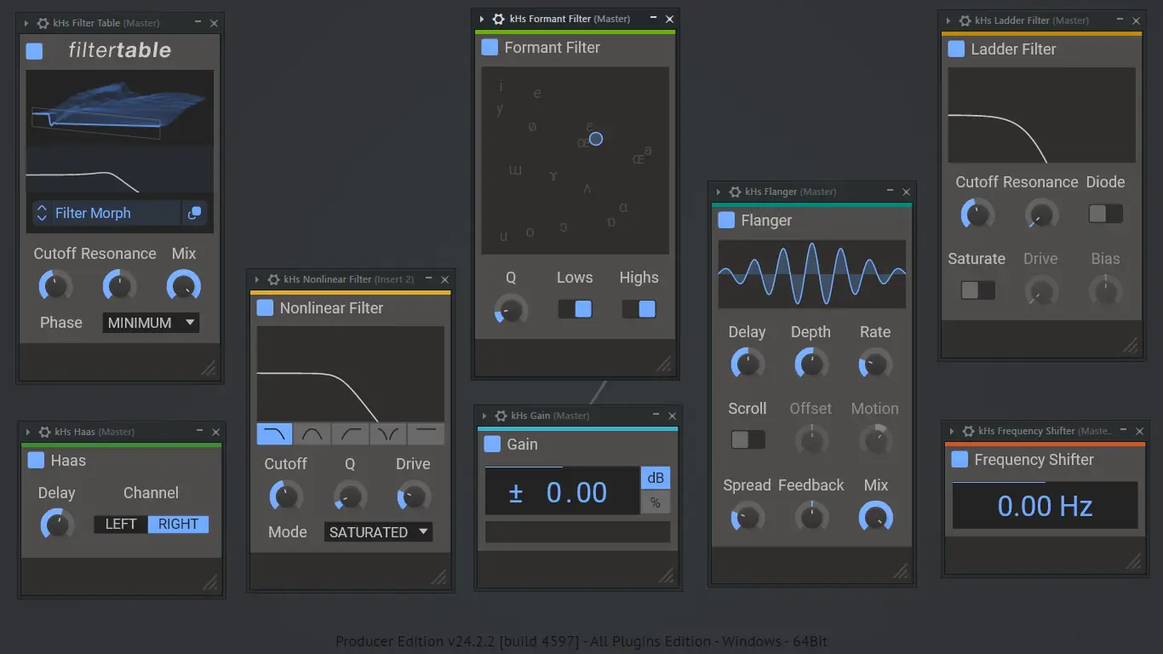Expand kHs Haas title menu arrow
The width and height of the screenshot is (1163, 654).
pos(28,432)
